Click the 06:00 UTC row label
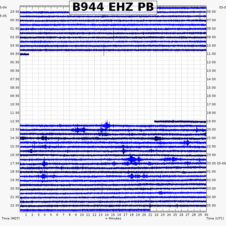This screenshot has height=226, width=226. (x=211, y=12)
